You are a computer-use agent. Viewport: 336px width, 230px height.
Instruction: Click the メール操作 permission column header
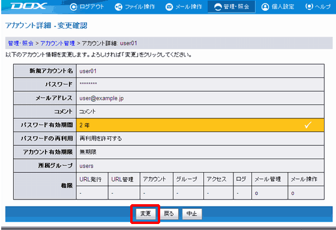(x=304, y=179)
